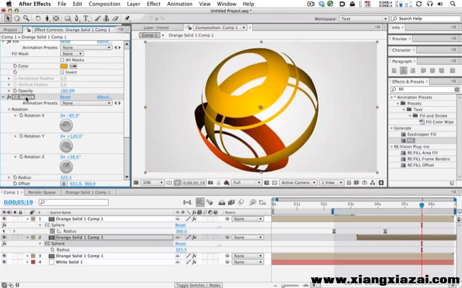
Task: Hide layer 2 Orange Solid 1 Comp 1
Action: point(4,237)
